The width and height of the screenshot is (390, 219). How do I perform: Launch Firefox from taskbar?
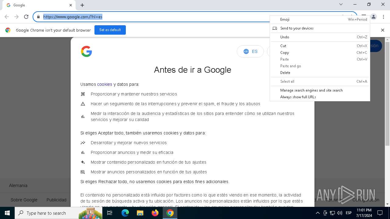[x=155, y=213]
